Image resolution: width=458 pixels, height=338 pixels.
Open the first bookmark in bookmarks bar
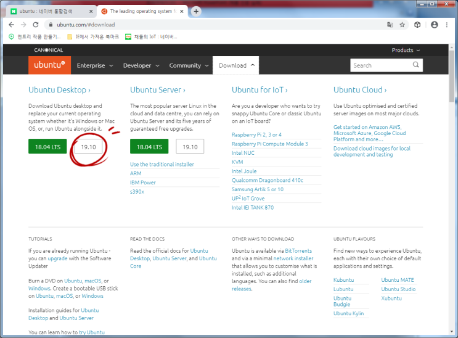(x=35, y=36)
